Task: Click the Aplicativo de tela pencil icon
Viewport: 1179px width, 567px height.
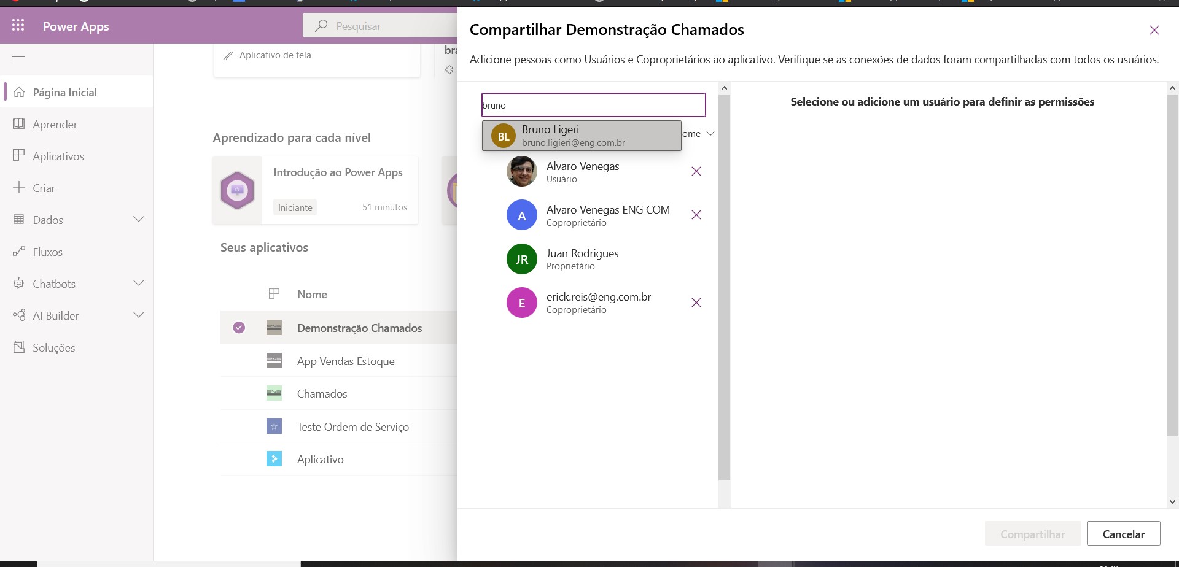Action: 228,55
